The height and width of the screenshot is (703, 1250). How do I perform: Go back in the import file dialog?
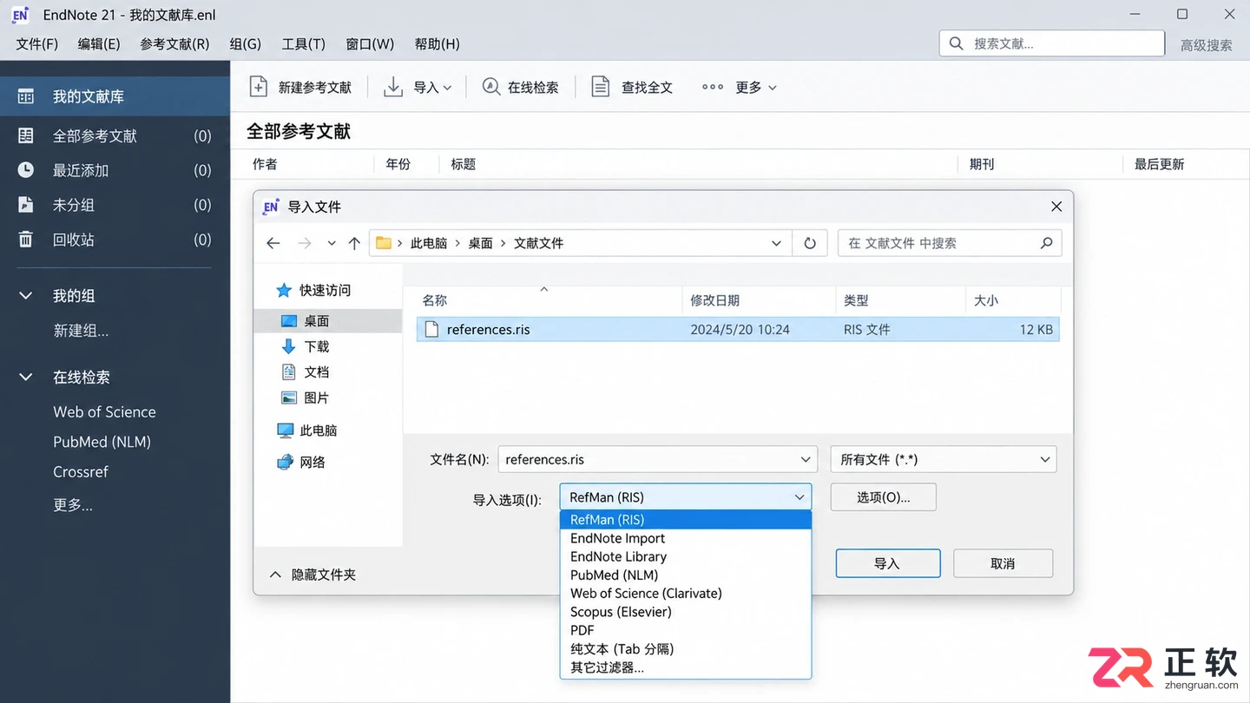click(273, 243)
